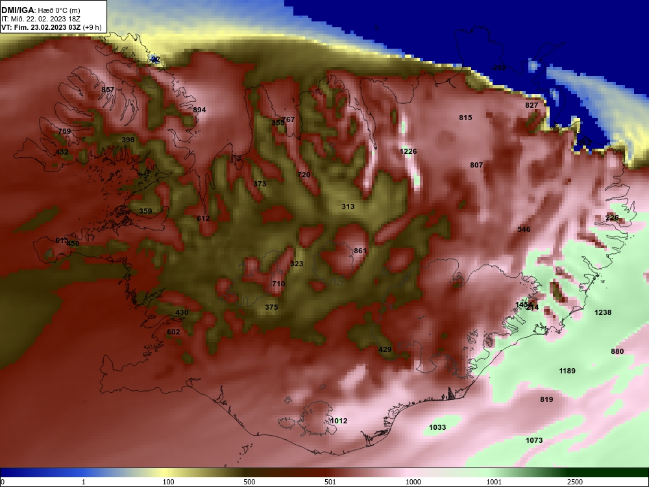This screenshot has height=487, width=649.
Task: Click the map value 1073
Action: click(x=534, y=440)
